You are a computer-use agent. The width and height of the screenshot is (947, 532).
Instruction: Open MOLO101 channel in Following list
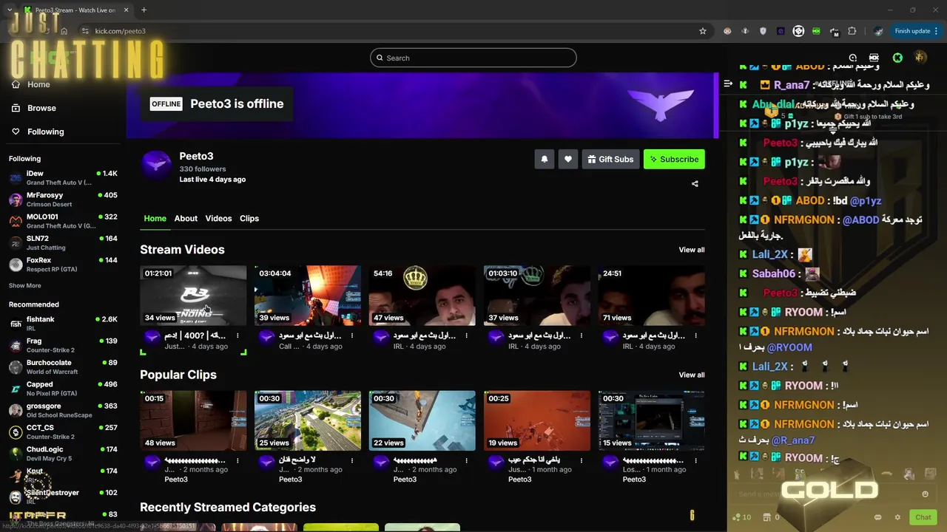pyautogui.click(x=63, y=221)
